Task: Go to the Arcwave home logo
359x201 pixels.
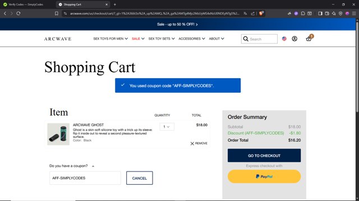Action: [58, 39]
